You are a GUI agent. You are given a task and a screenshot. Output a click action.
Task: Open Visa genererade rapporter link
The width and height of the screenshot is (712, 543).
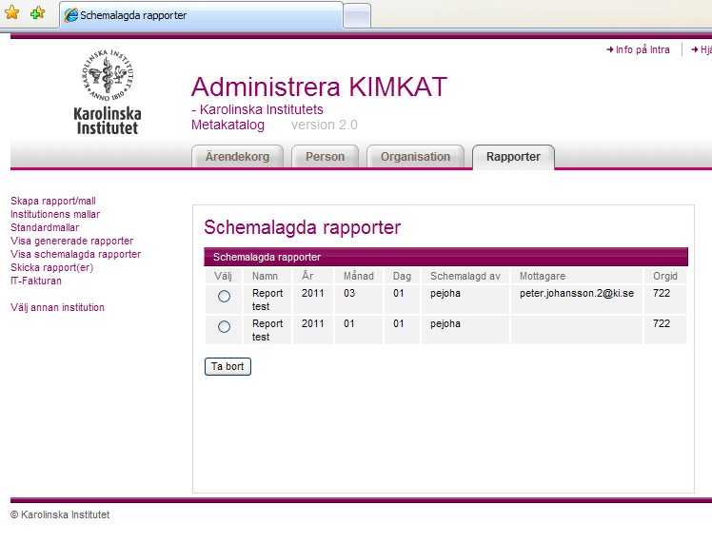(x=71, y=241)
